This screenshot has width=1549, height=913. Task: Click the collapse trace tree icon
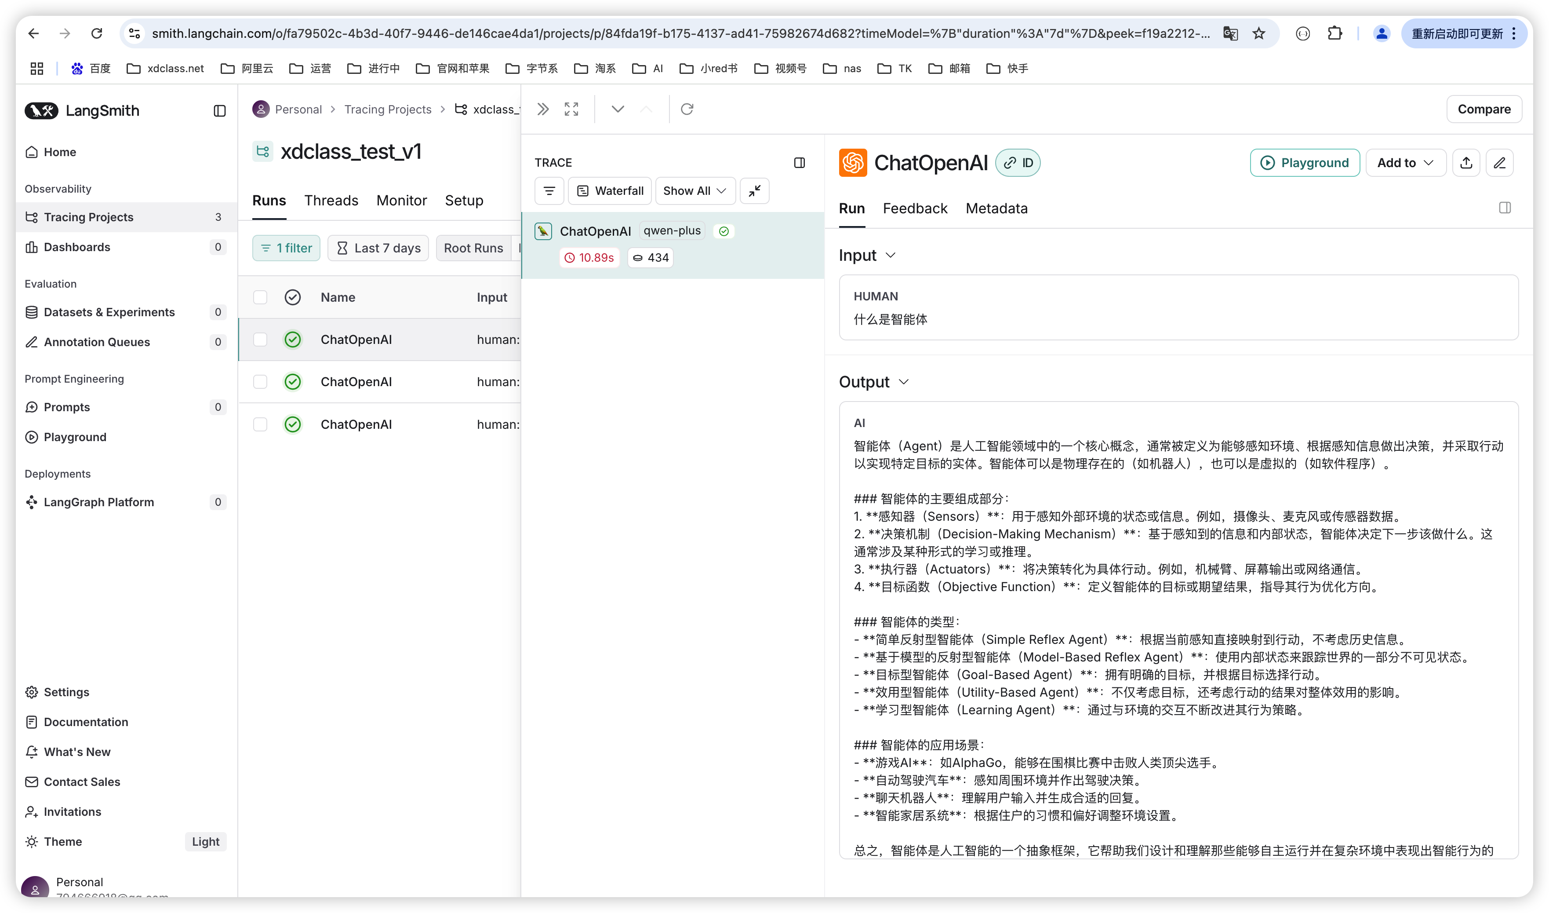click(754, 191)
